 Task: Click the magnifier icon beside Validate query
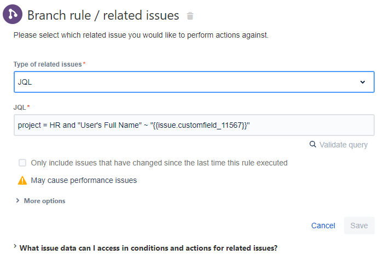point(312,144)
